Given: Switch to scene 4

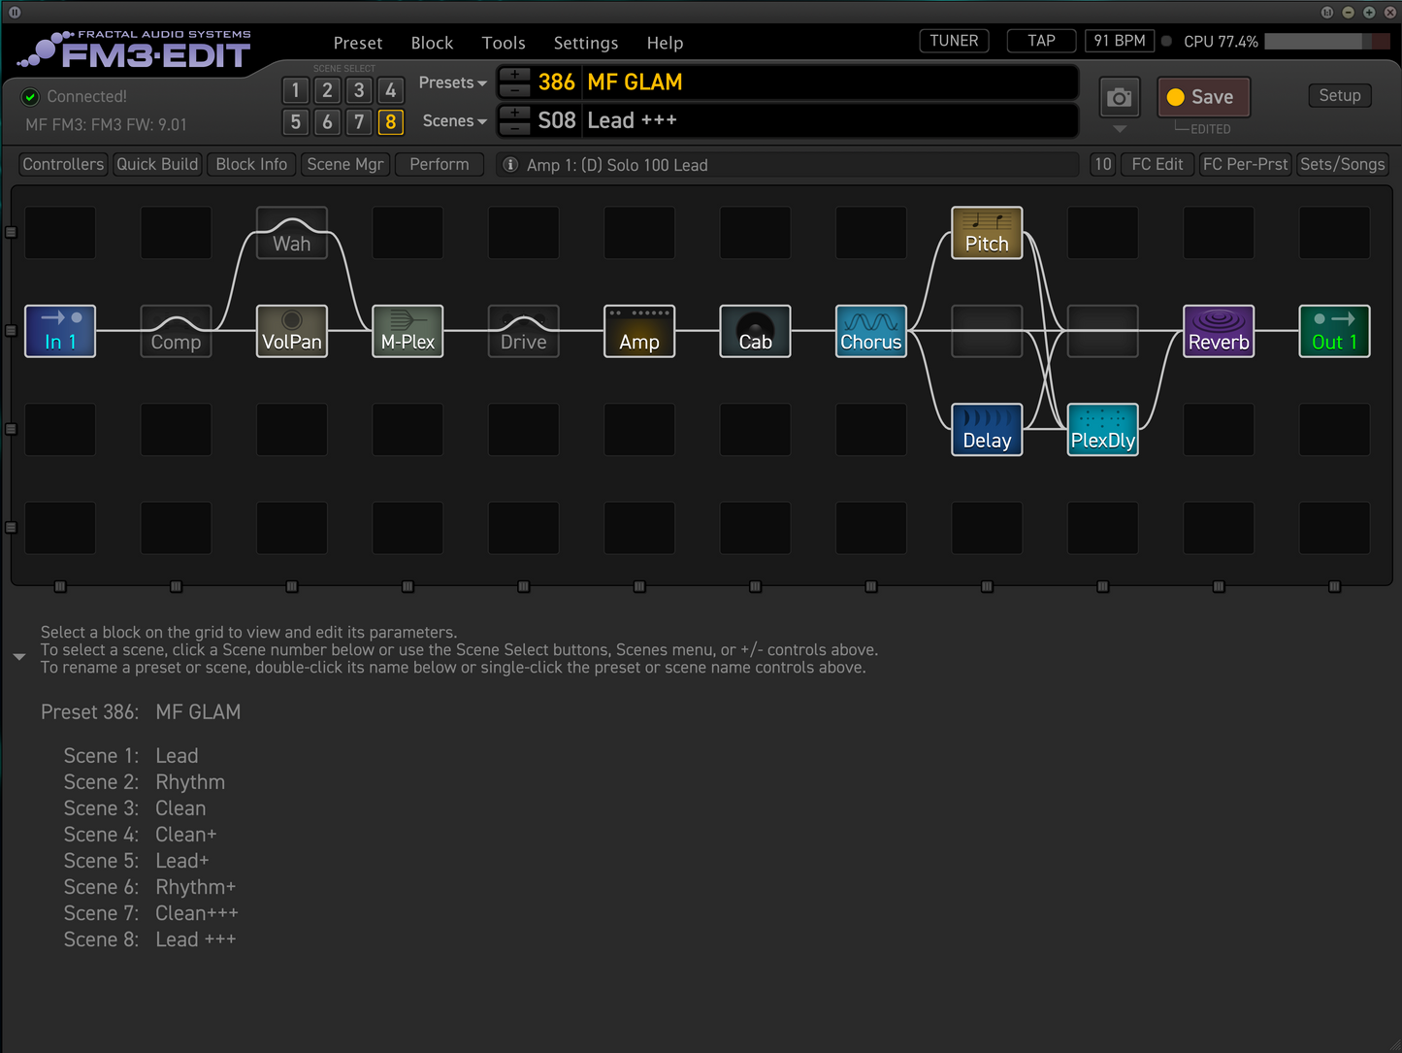Looking at the screenshot, I should click(391, 90).
